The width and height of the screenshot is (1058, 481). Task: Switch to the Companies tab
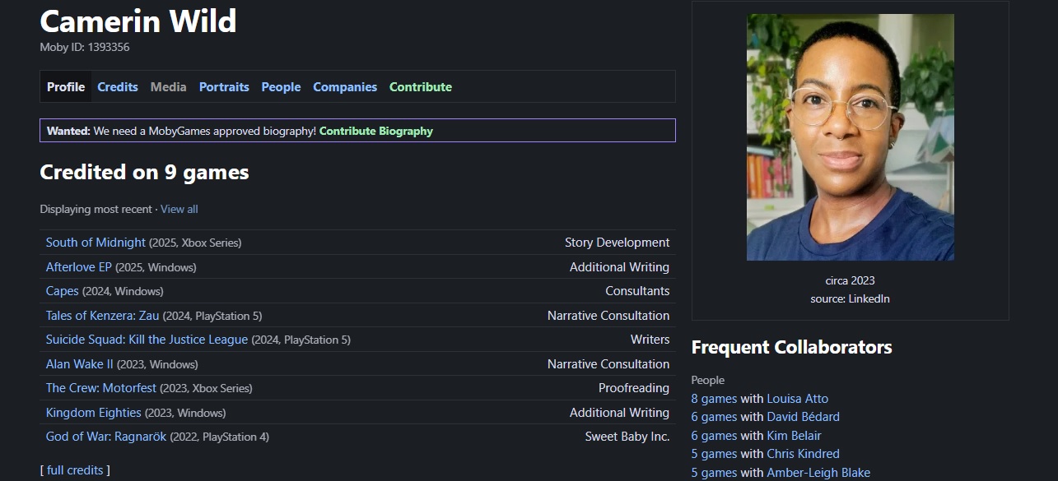pos(345,86)
